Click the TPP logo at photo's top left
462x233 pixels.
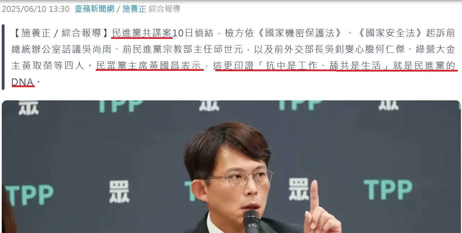121,106
